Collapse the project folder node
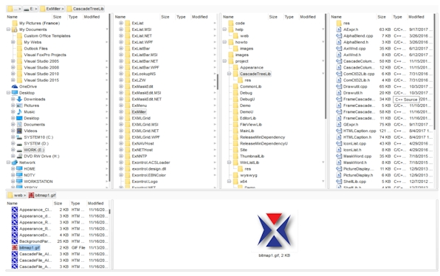 224,61
